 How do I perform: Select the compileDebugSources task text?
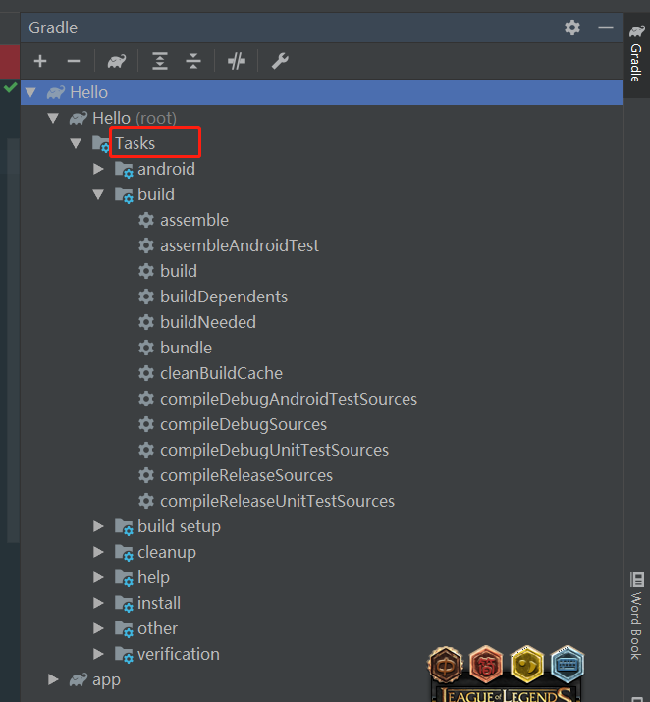[x=244, y=424]
